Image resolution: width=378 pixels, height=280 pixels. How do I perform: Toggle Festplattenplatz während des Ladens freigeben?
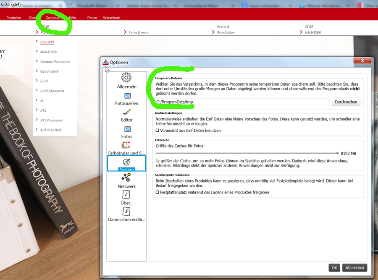[157, 192]
